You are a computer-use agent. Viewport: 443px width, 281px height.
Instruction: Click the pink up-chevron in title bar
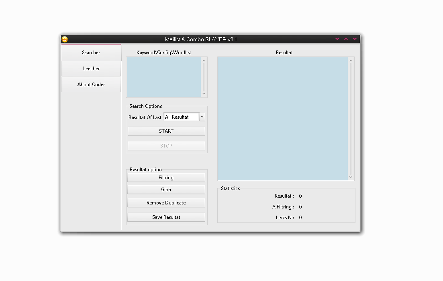[346, 39]
